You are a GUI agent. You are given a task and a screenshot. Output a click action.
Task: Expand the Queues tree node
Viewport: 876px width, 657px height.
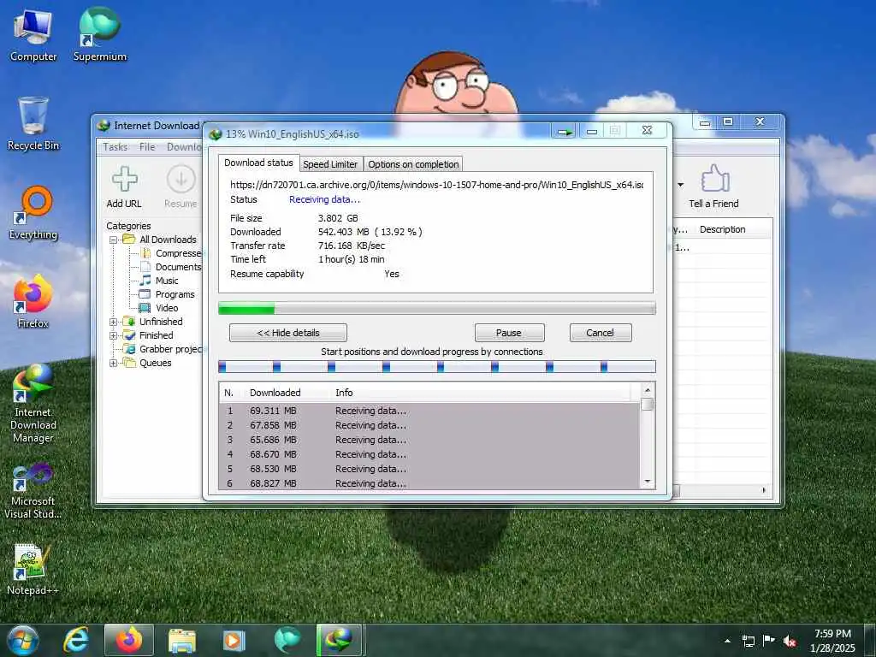point(114,363)
